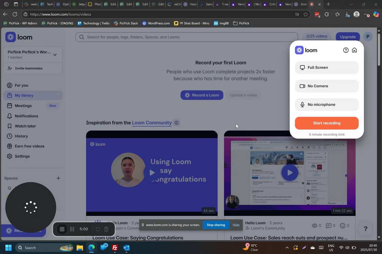Select Full Screen recording mode
Image resolution: width=382 pixels, height=254 pixels.
(327, 68)
